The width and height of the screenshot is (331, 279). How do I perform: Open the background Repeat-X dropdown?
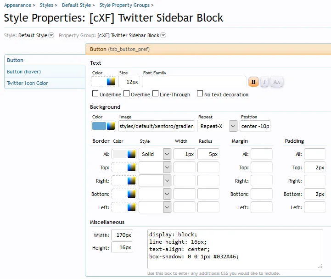pyautogui.click(x=217, y=126)
